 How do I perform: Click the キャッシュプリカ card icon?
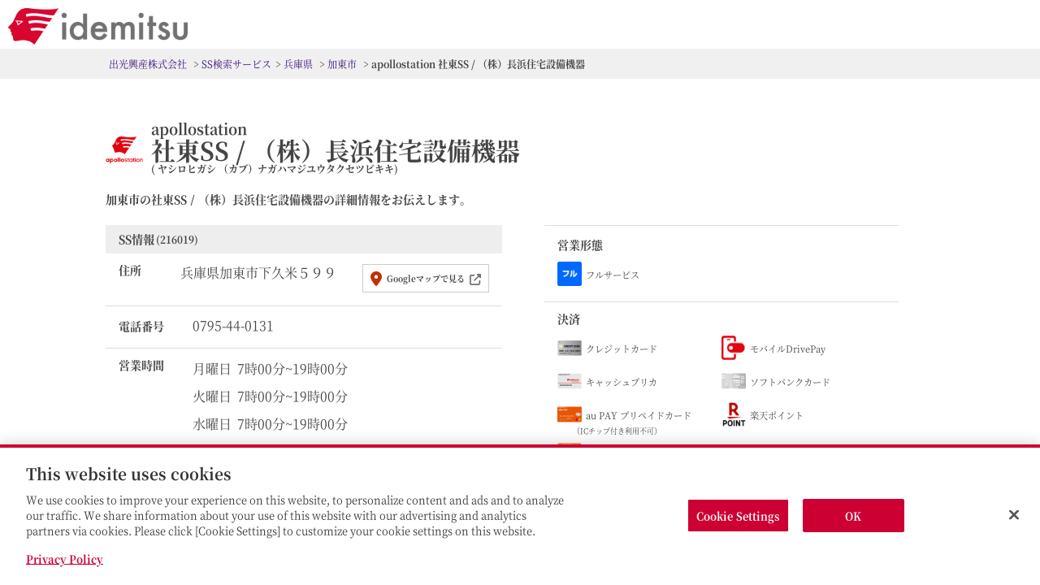[570, 381]
